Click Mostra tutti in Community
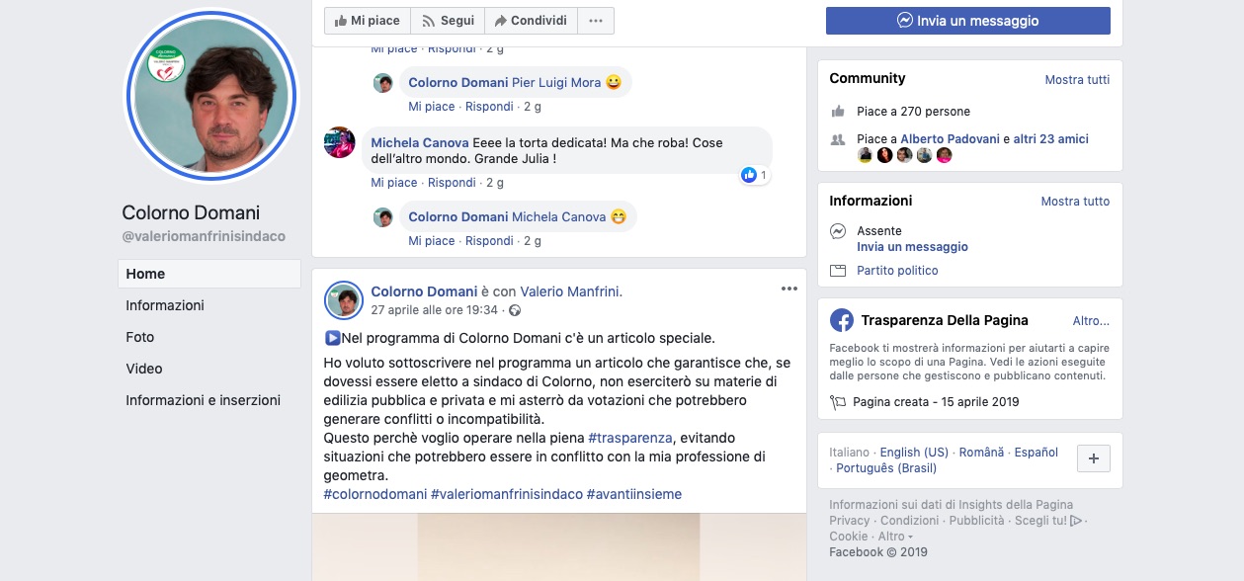The image size is (1244, 581). coord(1077,80)
